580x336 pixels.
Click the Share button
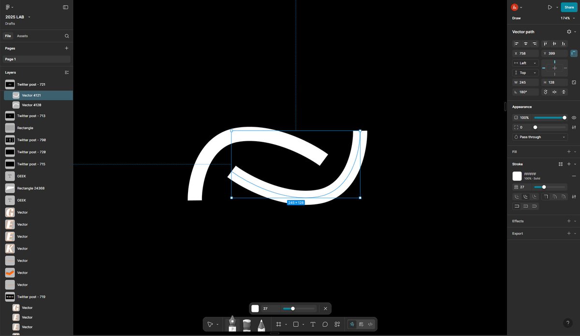point(568,7)
